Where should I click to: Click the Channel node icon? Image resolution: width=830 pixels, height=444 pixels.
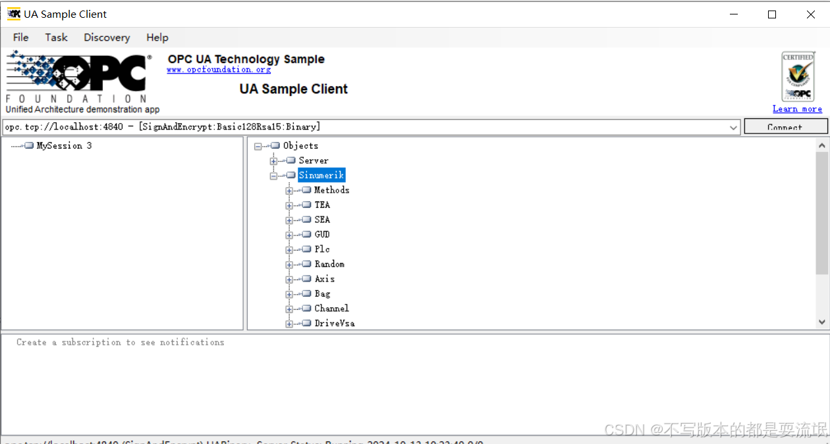click(x=306, y=308)
